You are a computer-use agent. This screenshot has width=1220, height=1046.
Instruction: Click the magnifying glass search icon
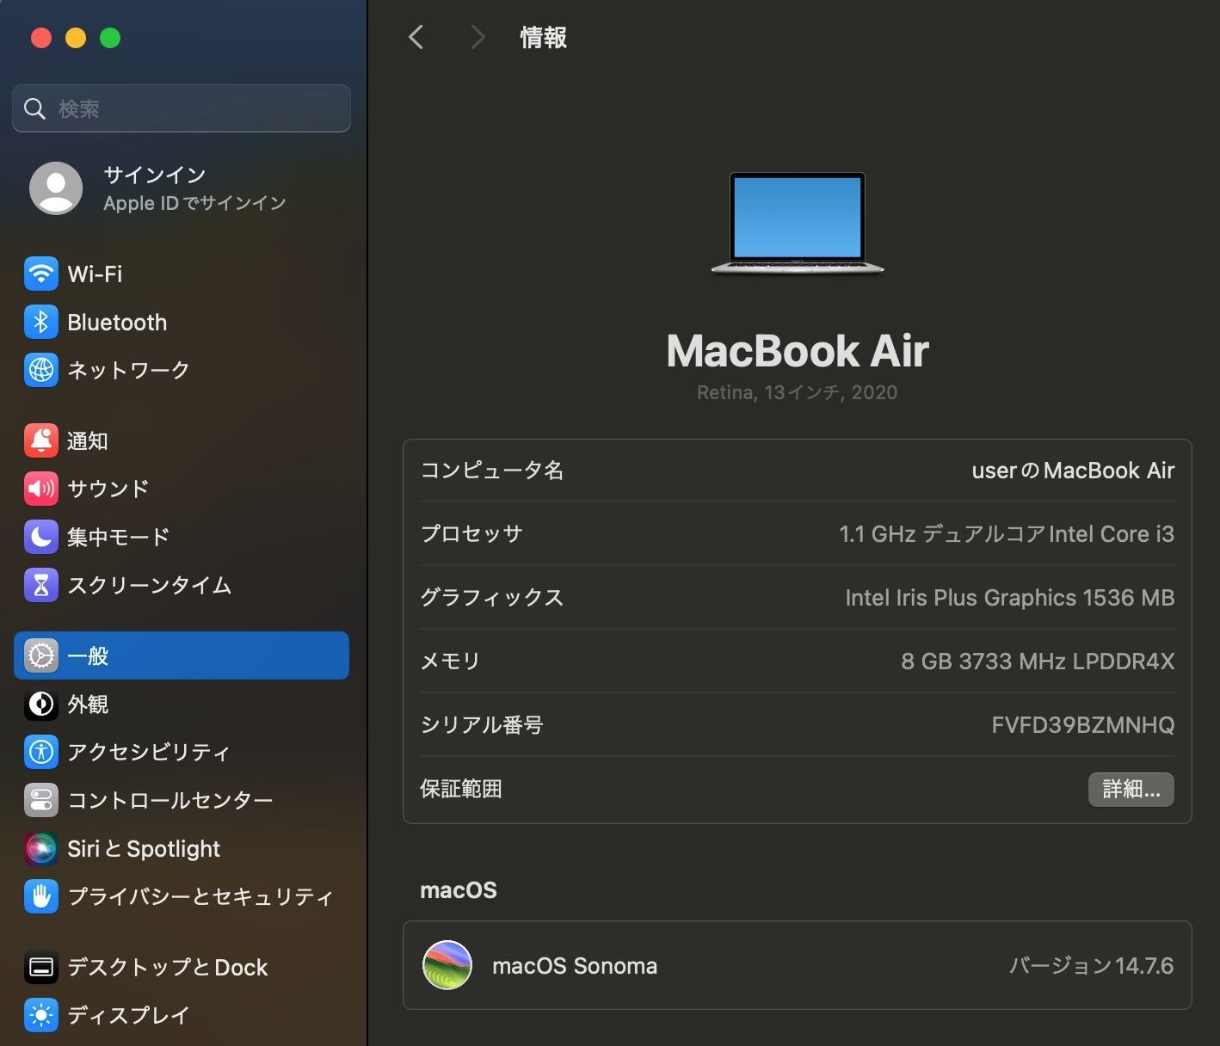tap(34, 108)
